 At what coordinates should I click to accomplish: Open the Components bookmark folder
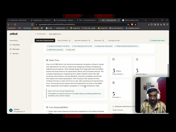click(12, 28)
